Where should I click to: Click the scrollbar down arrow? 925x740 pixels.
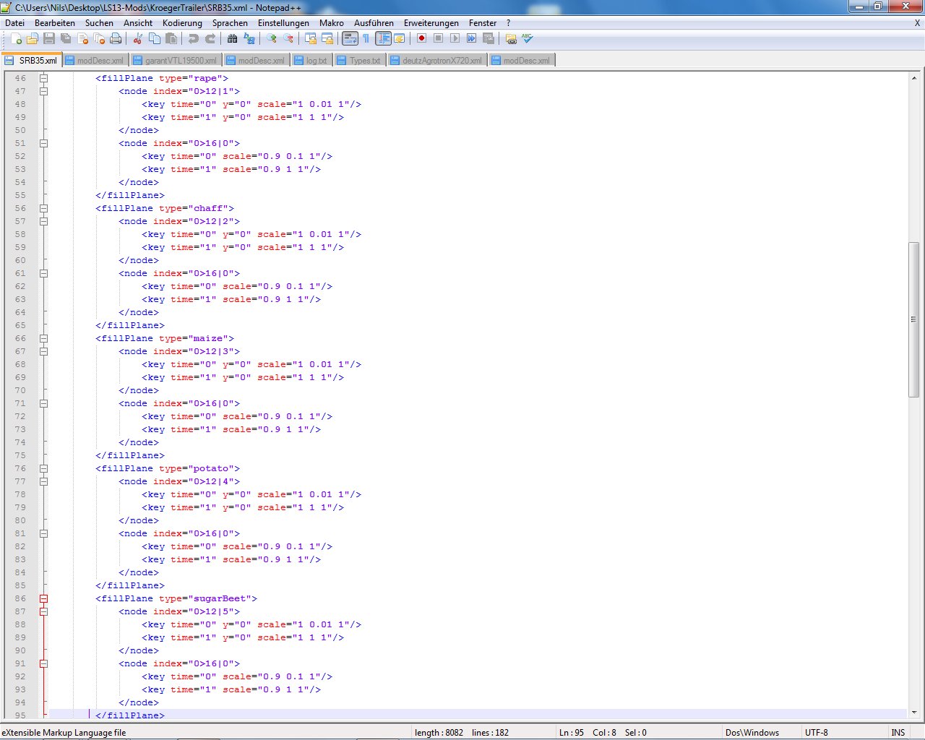click(913, 714)
